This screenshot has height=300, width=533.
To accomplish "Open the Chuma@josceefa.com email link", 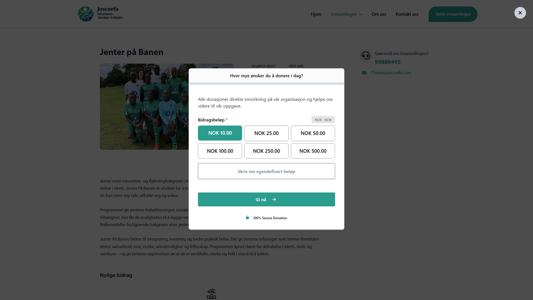I will (391, 73).
